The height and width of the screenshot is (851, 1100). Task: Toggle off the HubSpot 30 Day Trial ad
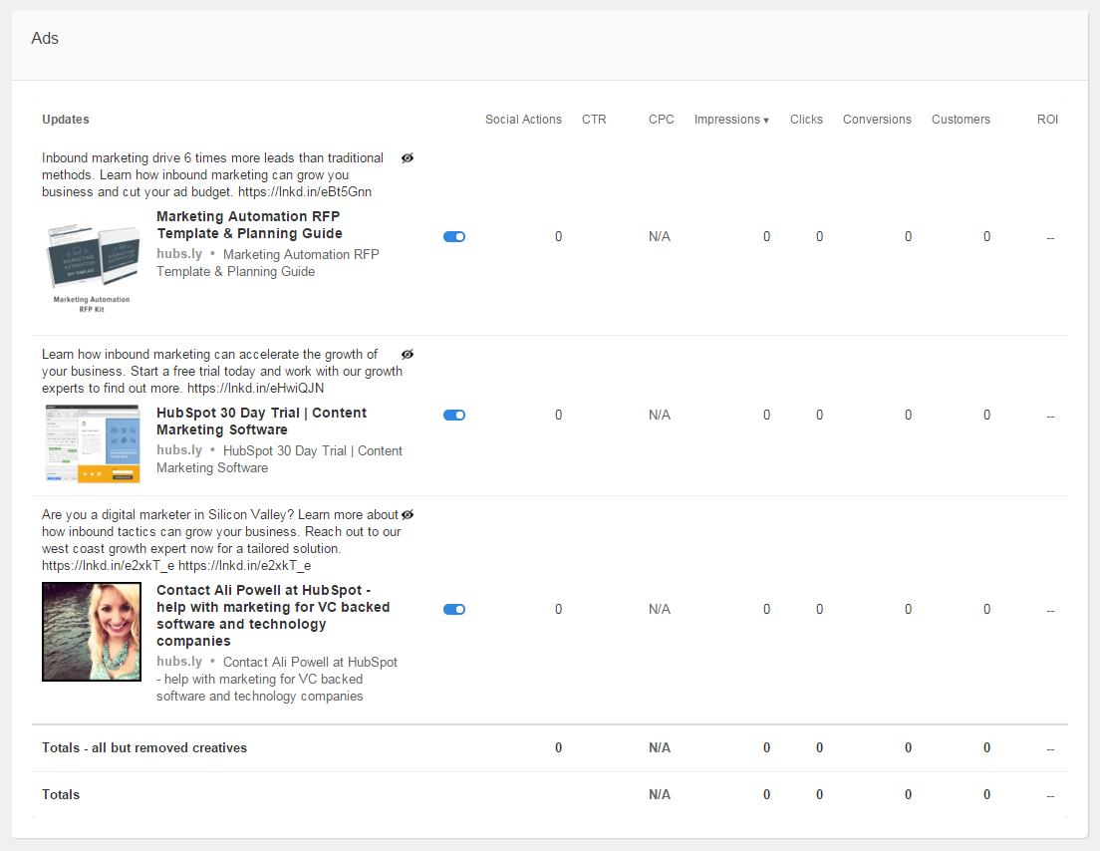tap(454, 415)
